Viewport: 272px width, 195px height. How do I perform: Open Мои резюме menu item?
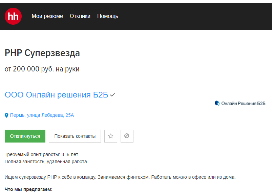(47, 16)
